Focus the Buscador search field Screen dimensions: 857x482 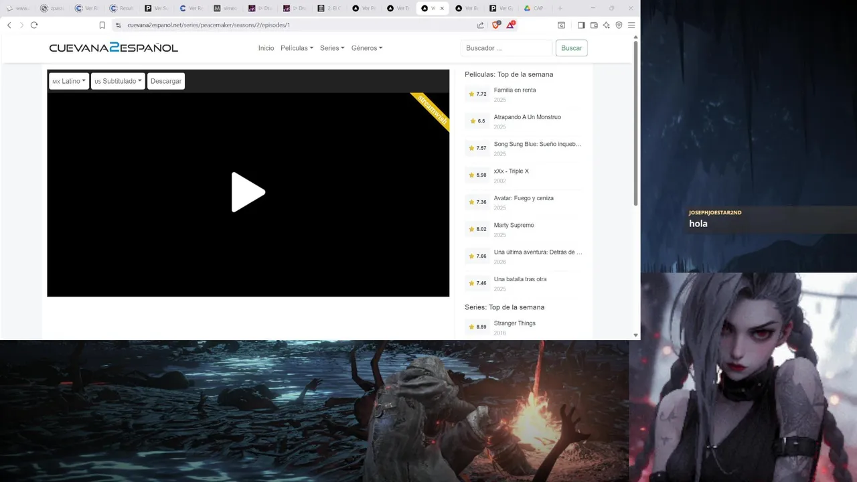(x=506, y=48)
